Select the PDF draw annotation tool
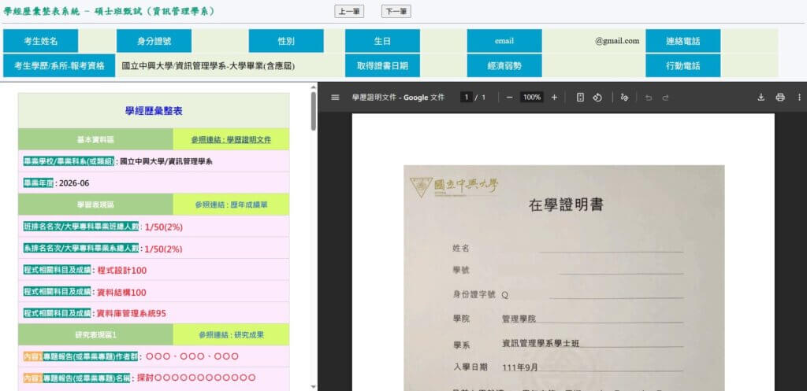 click(x=624, y=98)
